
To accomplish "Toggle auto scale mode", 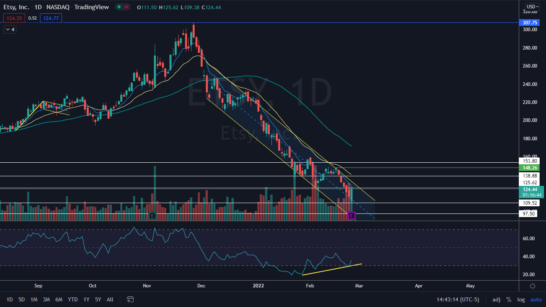I will pos(536,299).
